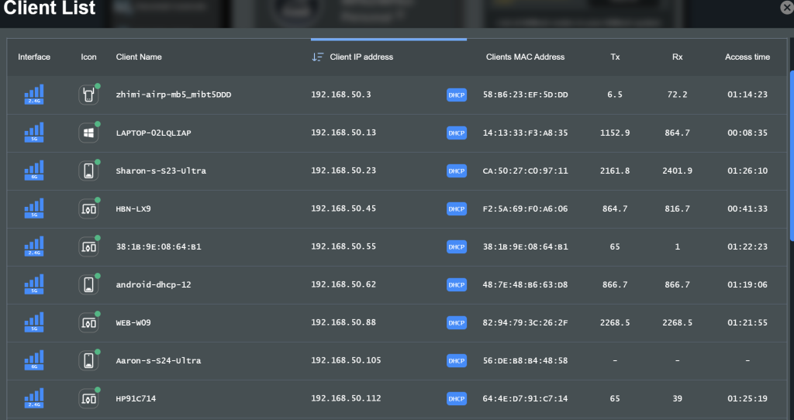This screenshot has width=794, height=420.
Task: Click the zhimi-airp air purifier device icon
Action: click(88, 95)
